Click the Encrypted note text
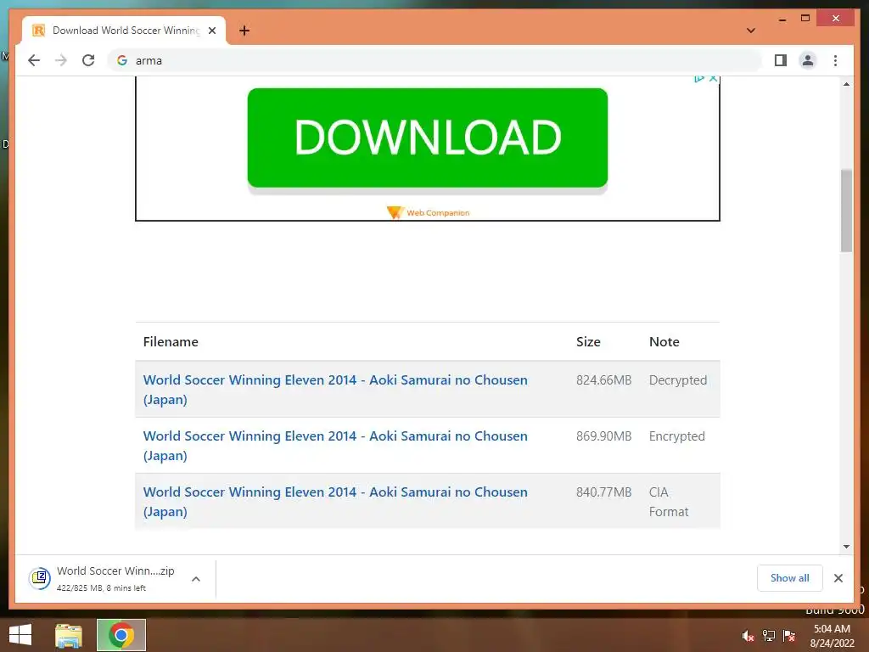Screen dimensions: 869x652 click(x=676, y=436)
